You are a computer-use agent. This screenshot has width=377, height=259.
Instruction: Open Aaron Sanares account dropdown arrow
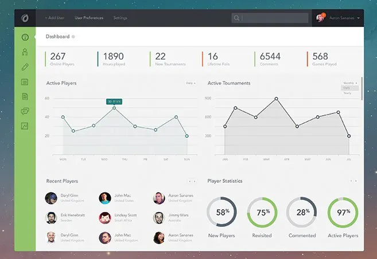click(x=359, y=18)
